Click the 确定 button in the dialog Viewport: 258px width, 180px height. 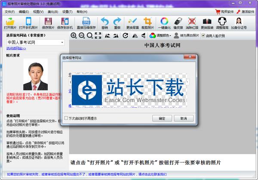pos(162,118)
